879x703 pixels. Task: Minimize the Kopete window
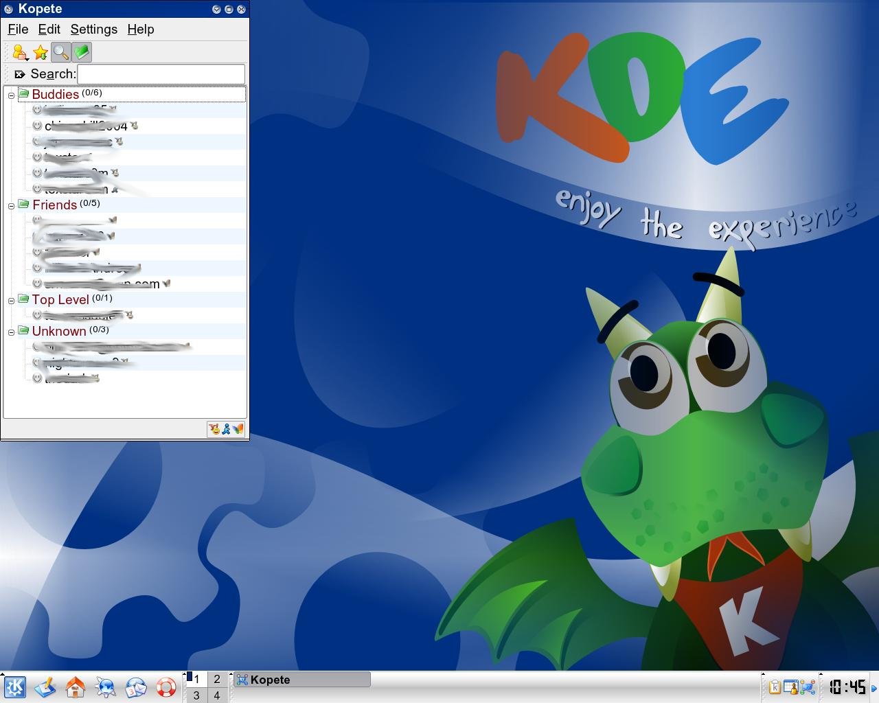tap(216, 9)
